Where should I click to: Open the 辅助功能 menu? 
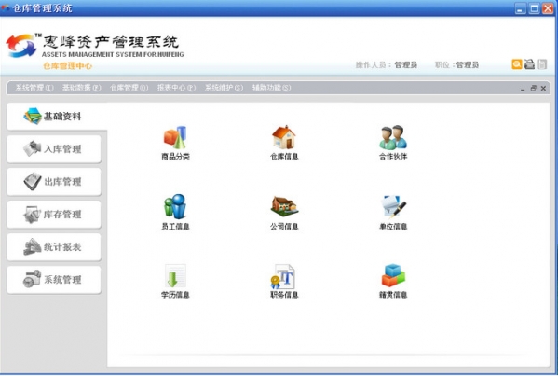pyautogui.click(x=271, y=88)
